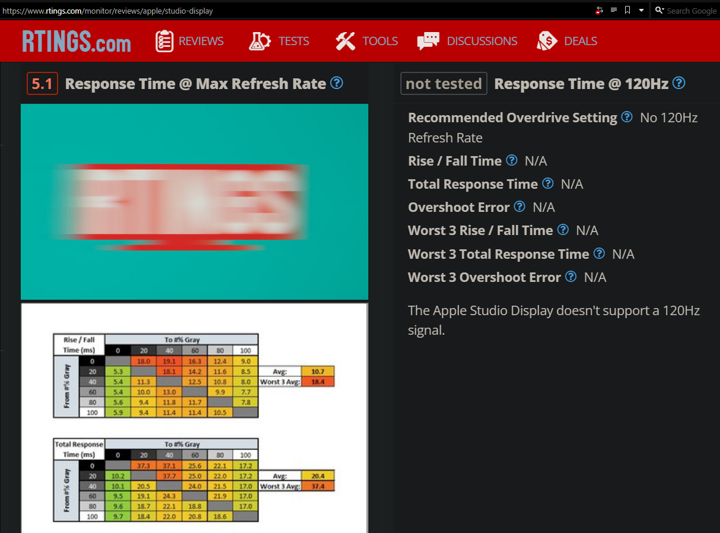Click the blocked content arrows icon in address bar
This screenshot has height=533, width=720.
point(600,10)
